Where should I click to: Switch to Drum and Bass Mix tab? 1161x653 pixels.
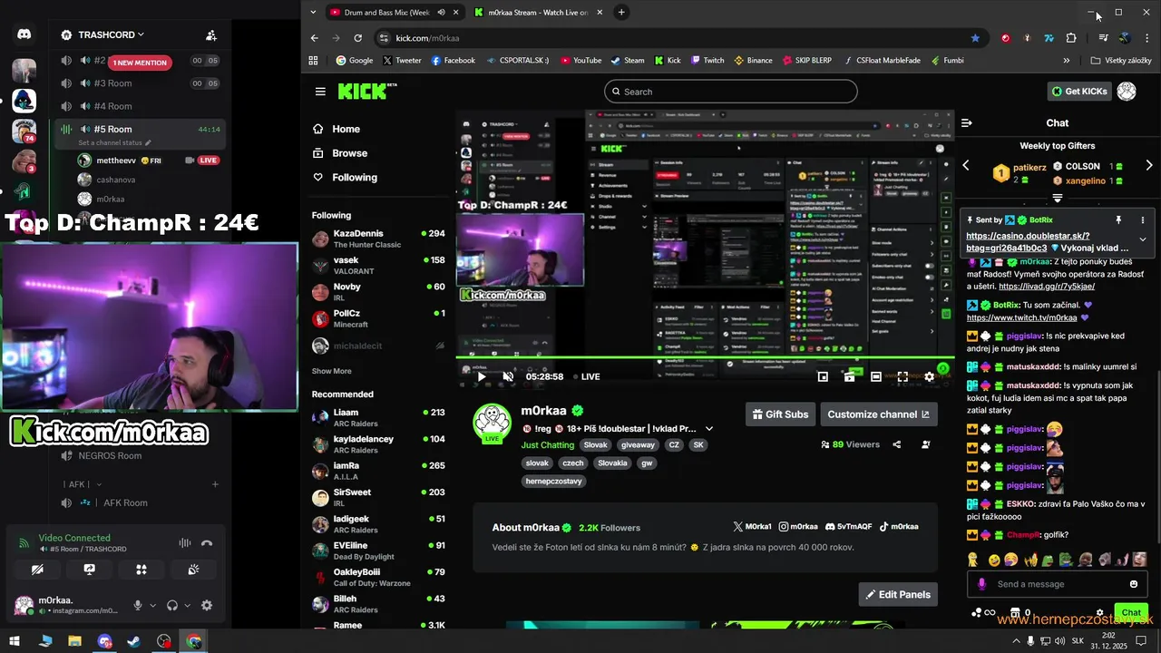[394, 13]
